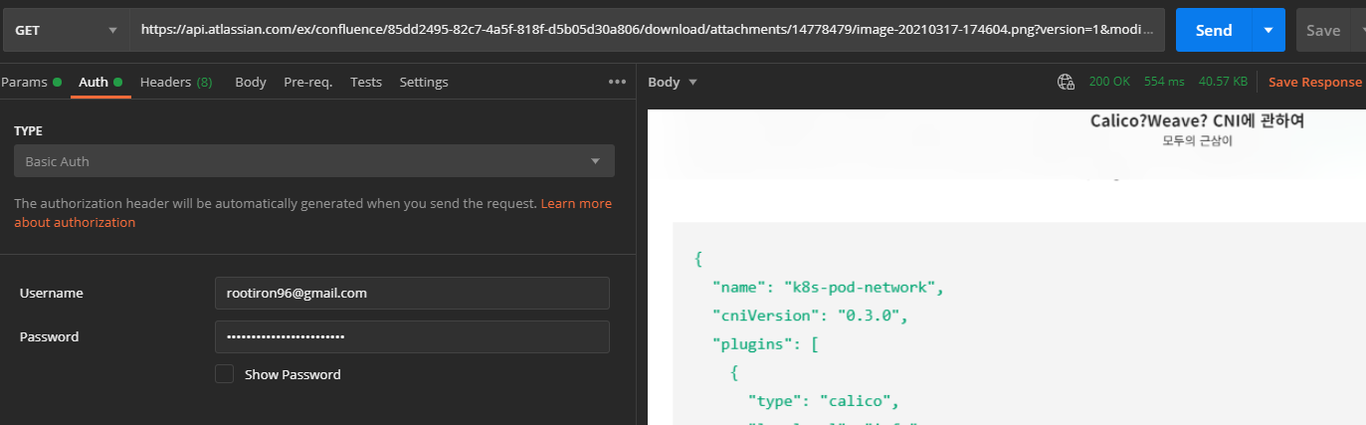Click the Password input field
The height and width of the screenshot is (425, 1366).
tap(412, 336)
